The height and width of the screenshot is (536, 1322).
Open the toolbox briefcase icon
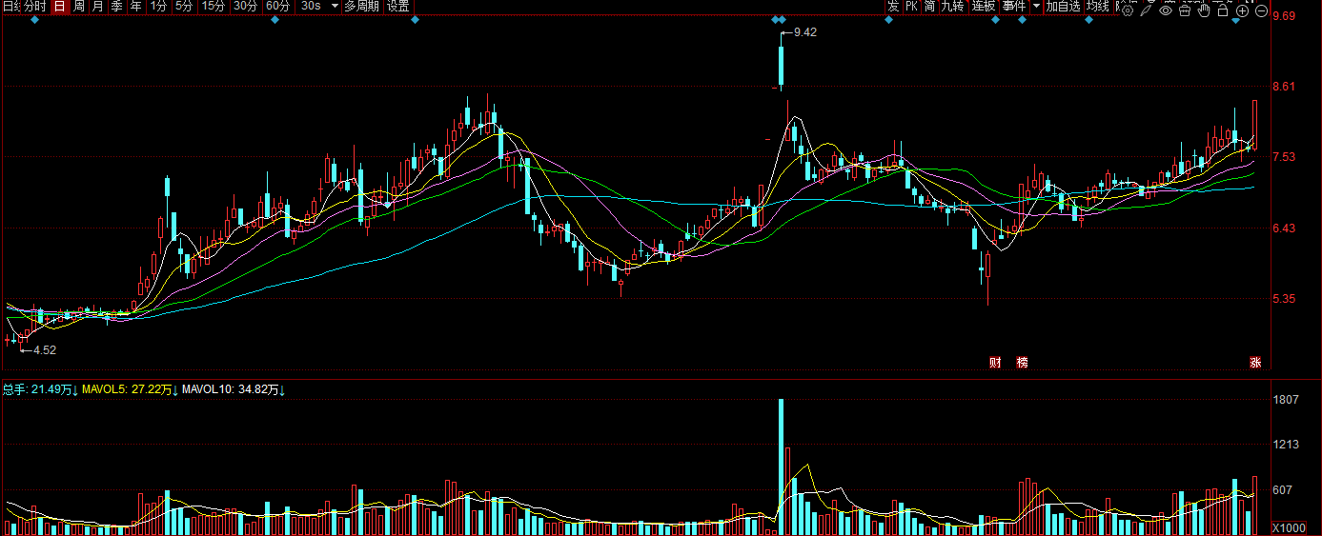1185,10
